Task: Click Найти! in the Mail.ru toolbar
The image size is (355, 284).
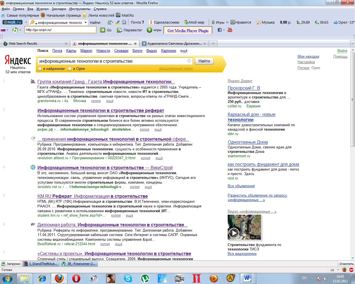Action: click(95, 22)
